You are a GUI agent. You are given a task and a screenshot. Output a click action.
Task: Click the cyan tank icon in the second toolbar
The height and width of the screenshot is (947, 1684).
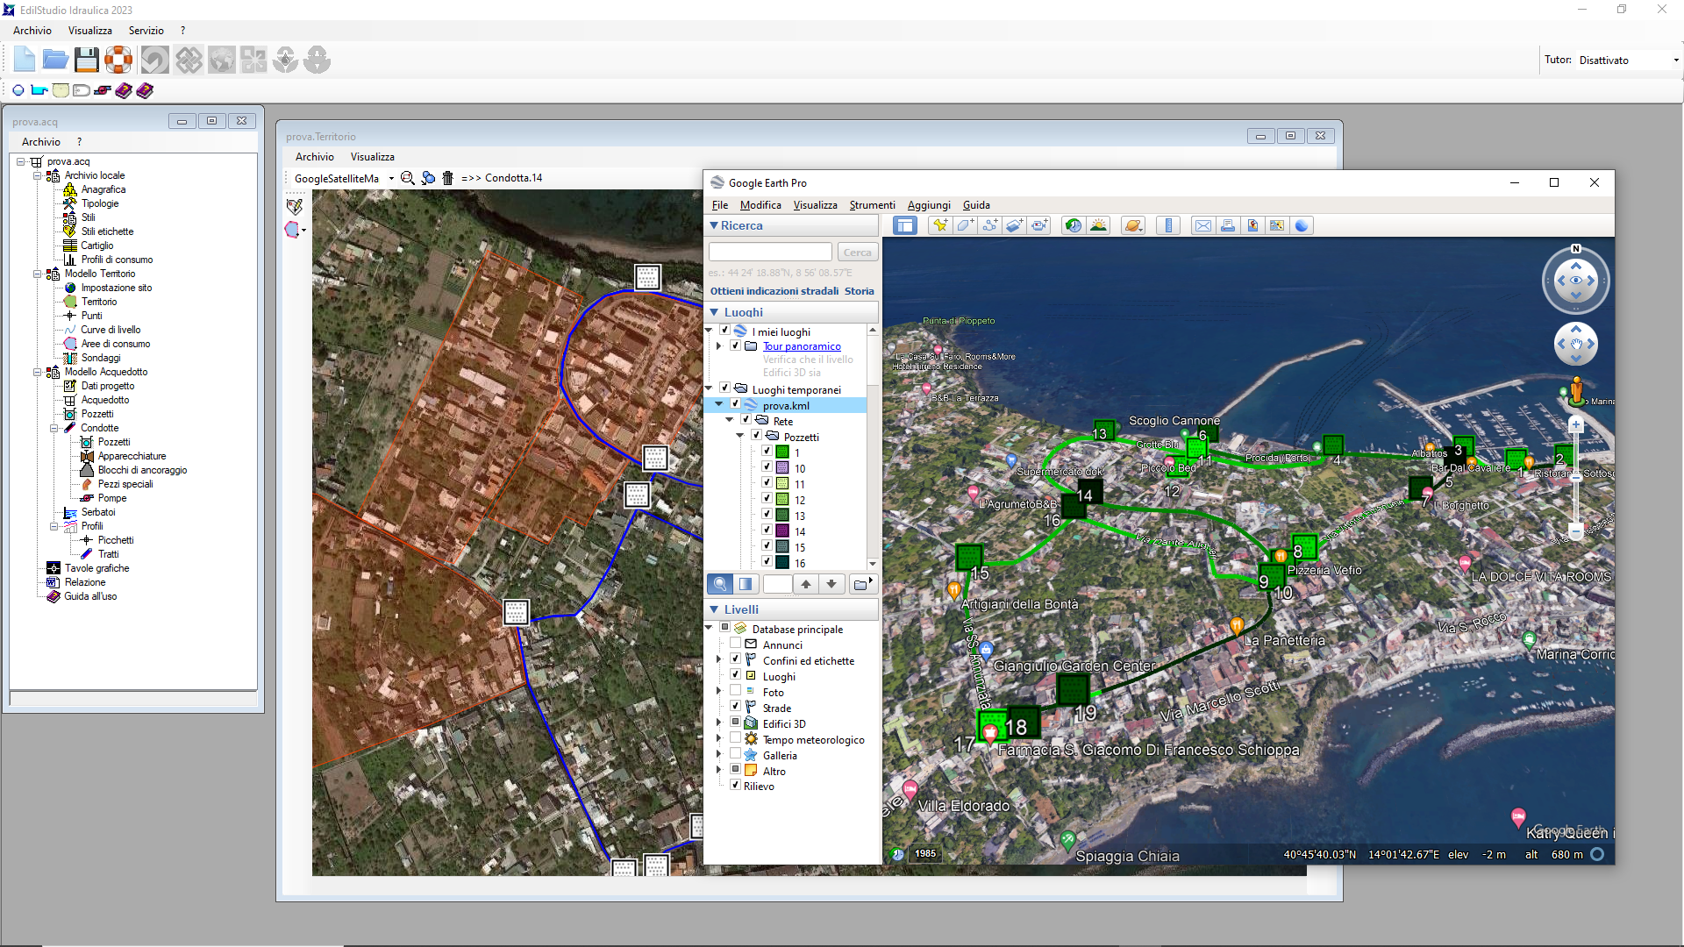(x=39, y=90)
